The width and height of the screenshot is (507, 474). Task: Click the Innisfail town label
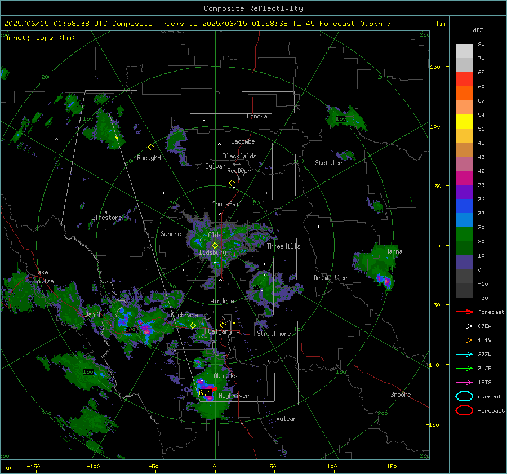click(x=227, y=204)
